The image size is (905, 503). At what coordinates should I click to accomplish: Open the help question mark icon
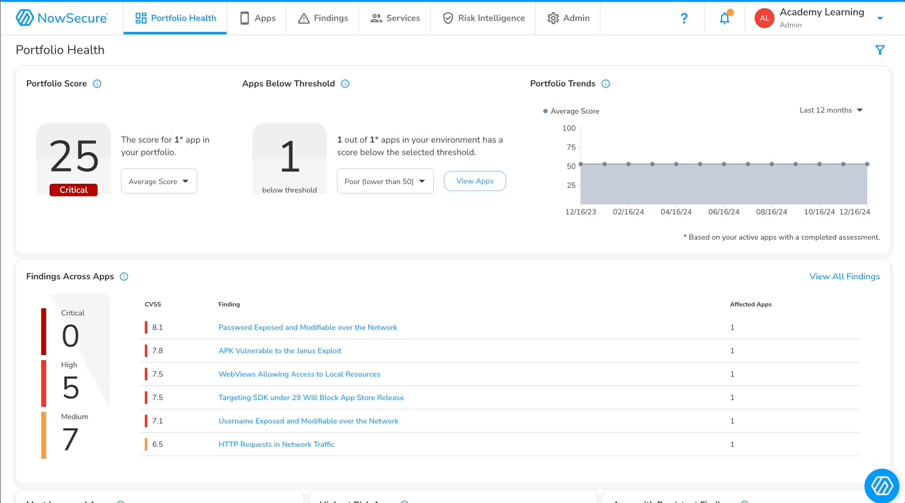tap(684, 18)
